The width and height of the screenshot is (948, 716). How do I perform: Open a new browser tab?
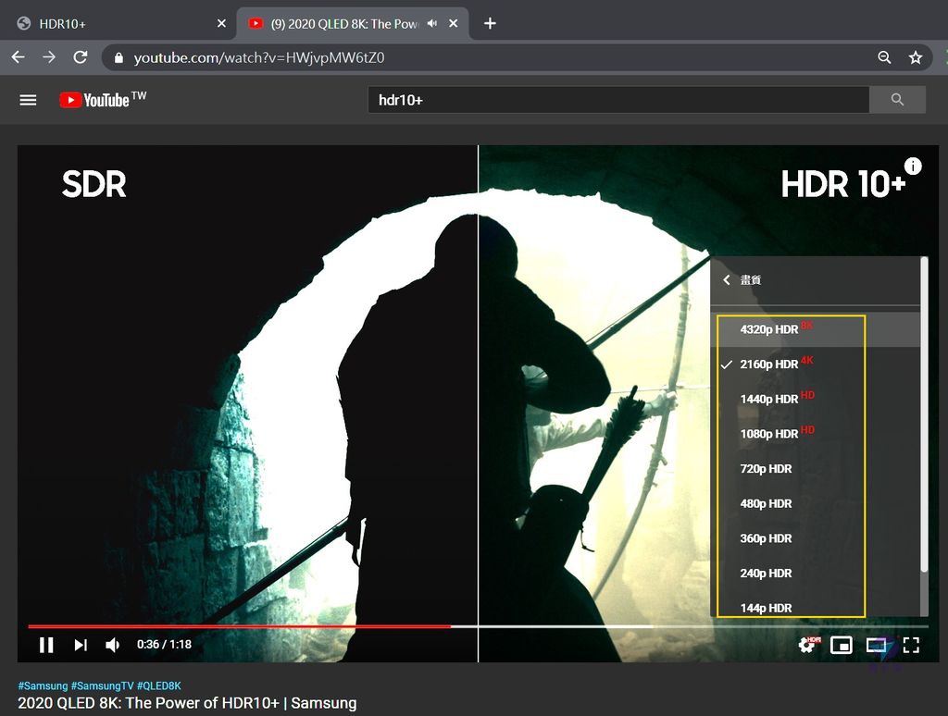[x=490, y=23]
